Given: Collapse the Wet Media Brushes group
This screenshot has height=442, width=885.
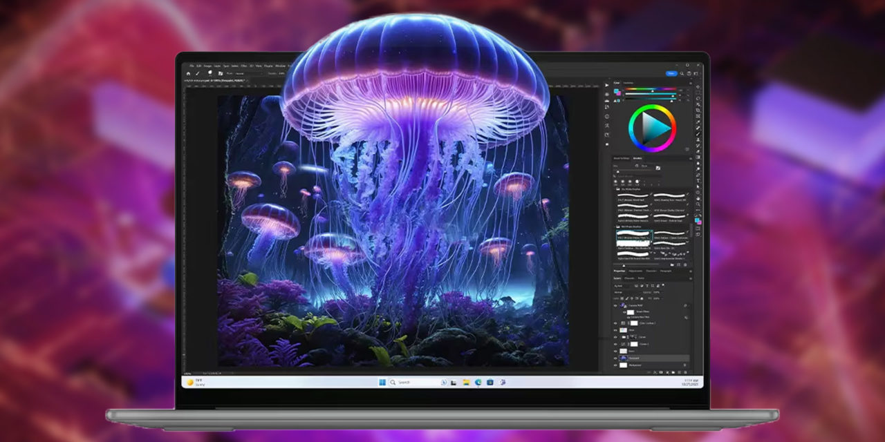Looking at the screenshot, I should 614,227.
